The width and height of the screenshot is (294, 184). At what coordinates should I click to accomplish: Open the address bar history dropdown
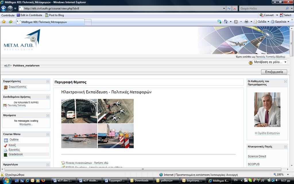point(224,8)
